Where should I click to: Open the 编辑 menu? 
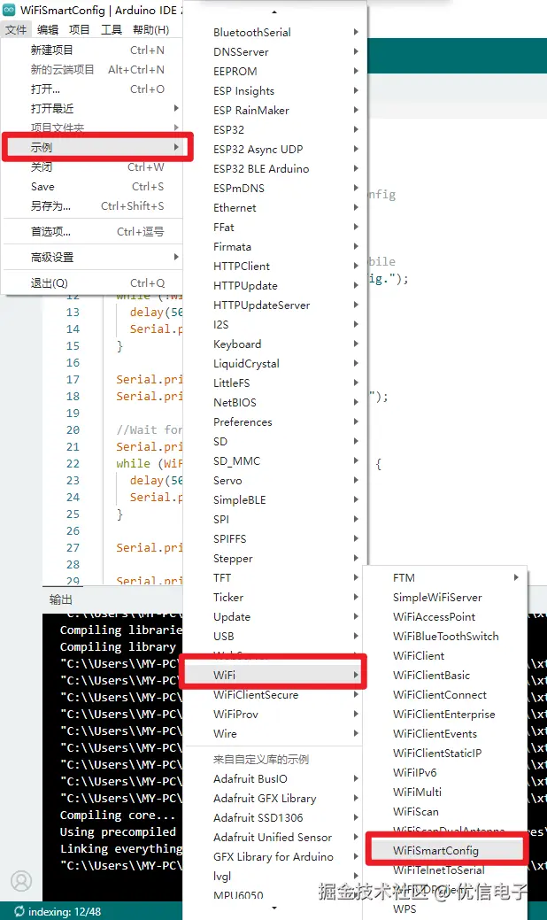coord(48,29)
